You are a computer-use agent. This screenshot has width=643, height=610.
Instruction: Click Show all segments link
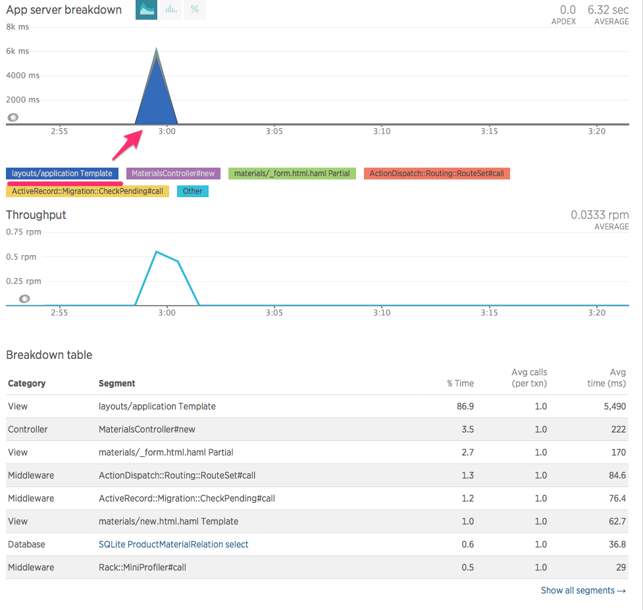(x=583, y=590)
